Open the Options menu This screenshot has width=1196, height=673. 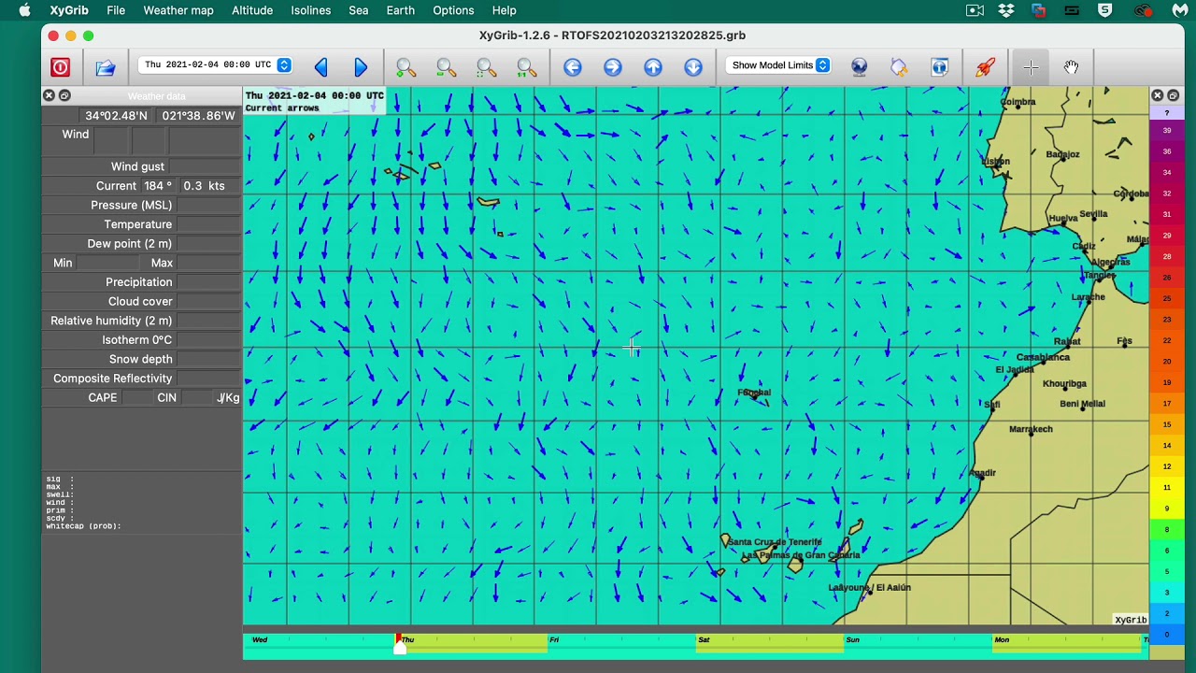[x=453, y=10]
